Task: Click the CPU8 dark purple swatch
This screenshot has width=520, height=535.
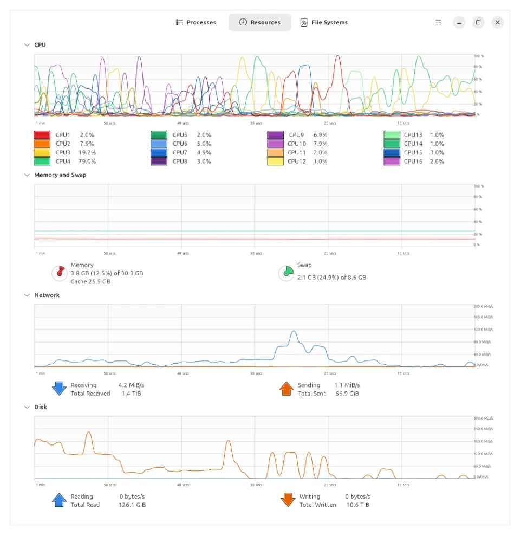Action: pyautogui.click(x=159, y=162)
